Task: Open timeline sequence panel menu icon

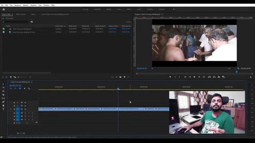Action: click(x=31, y=82)
